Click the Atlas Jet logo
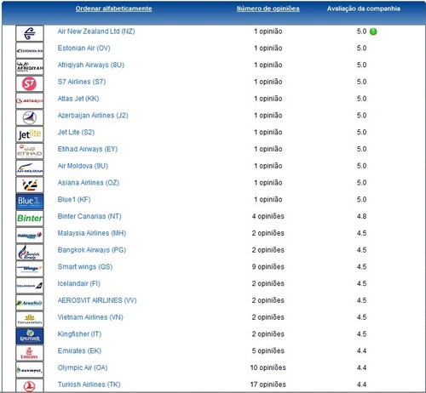This screenshot has width=426, height=393. (x=30, y=100)
